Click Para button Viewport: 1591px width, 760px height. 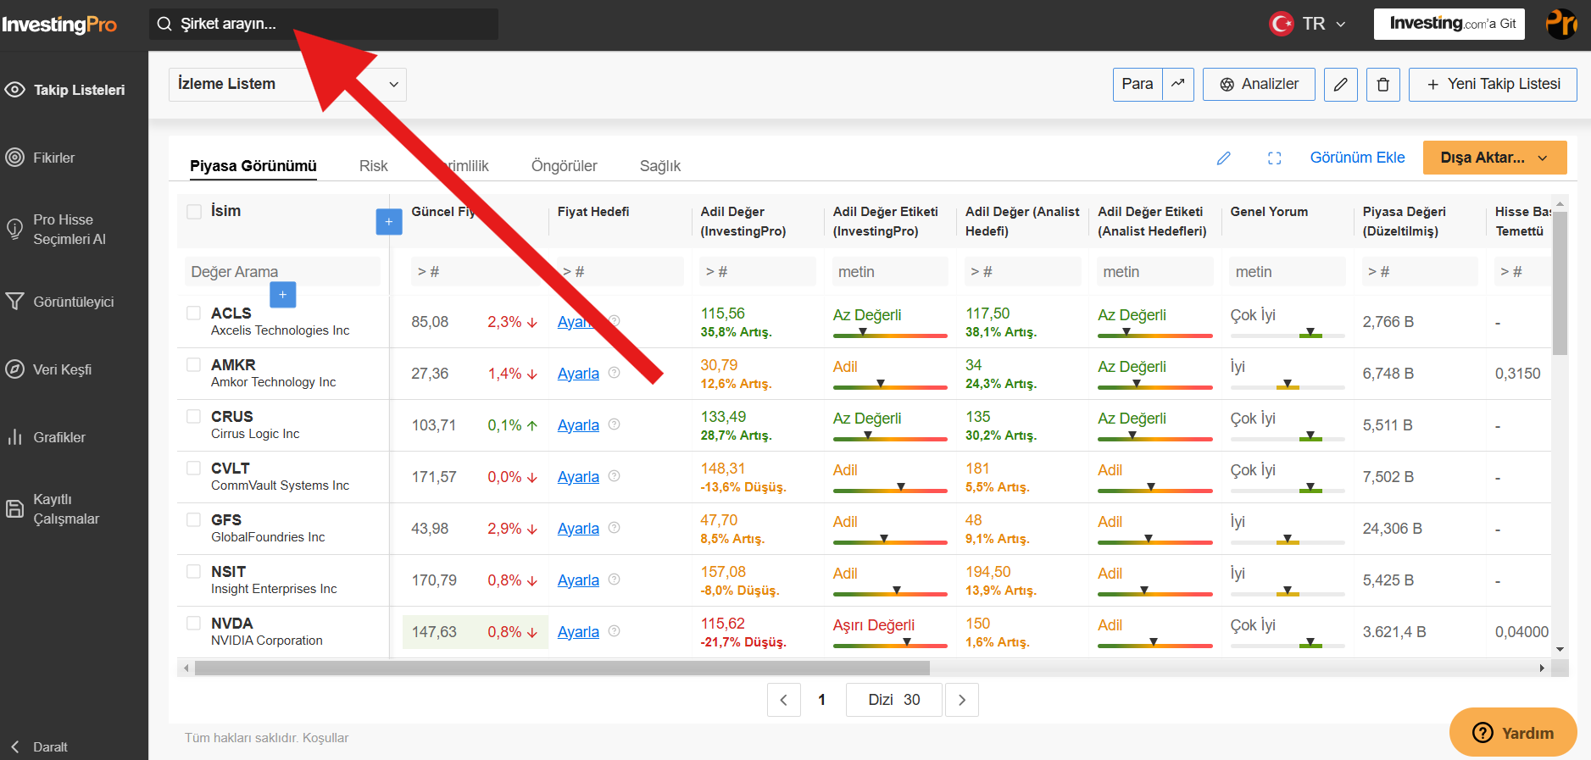1138,84
